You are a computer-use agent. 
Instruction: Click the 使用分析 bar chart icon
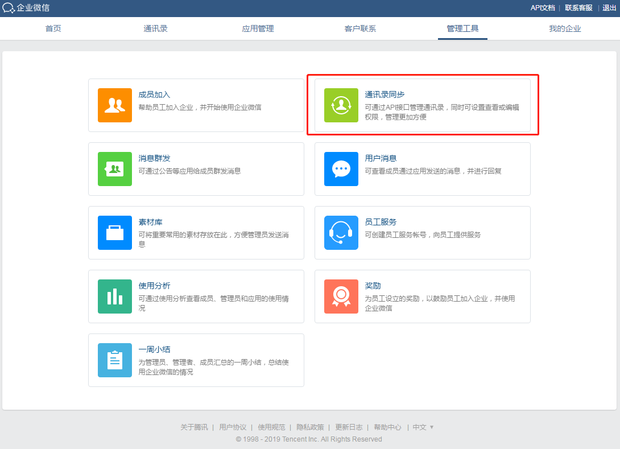point(115,296)
